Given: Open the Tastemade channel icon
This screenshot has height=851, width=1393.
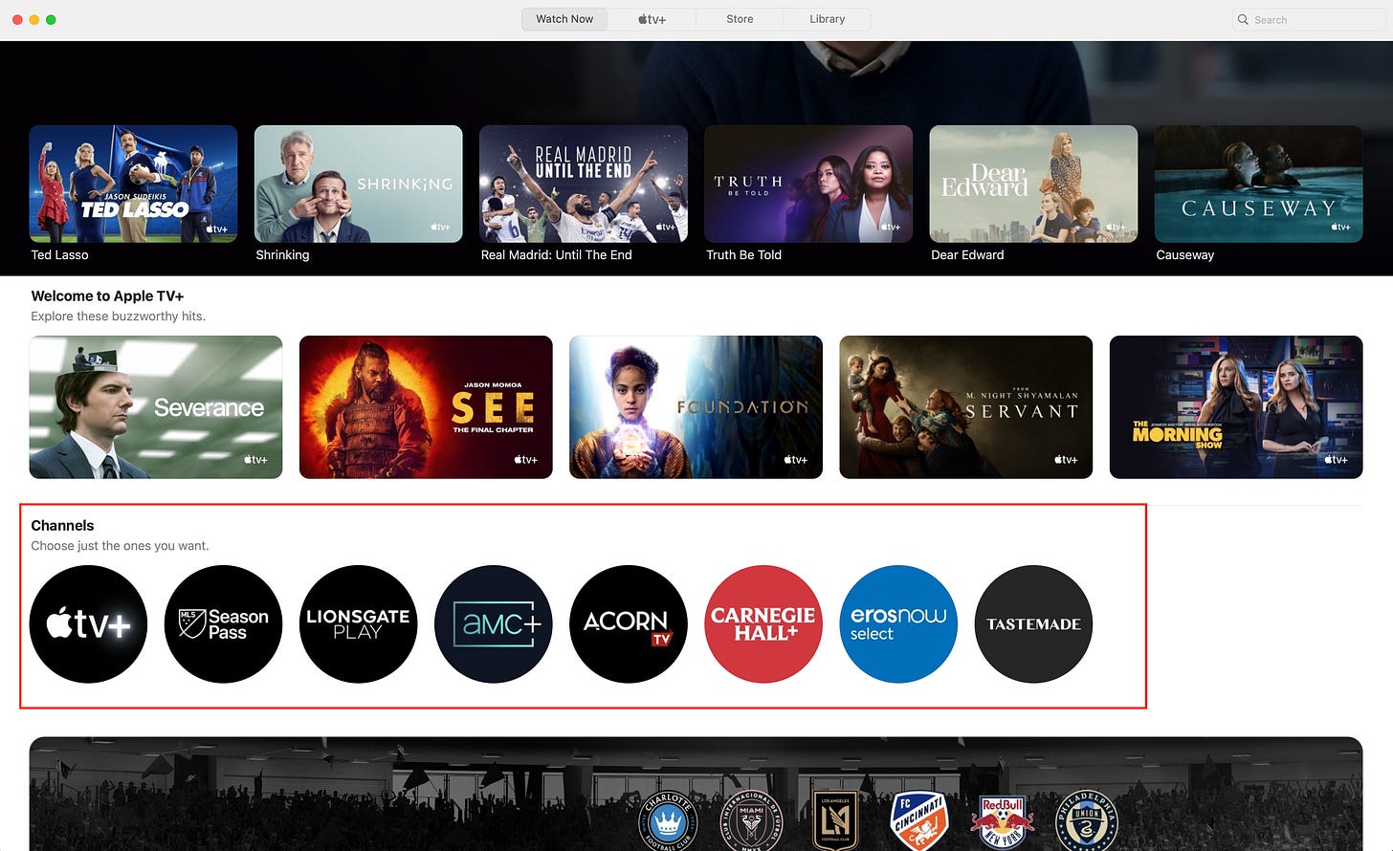Looking at the screenshot, I should tap(1033, 624).
